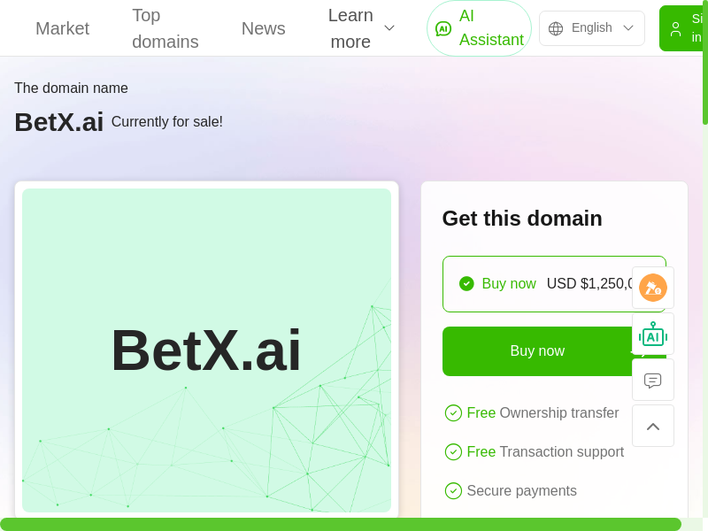
Task: Click the orange auction gavel icon
Action: tap(653, 288)
